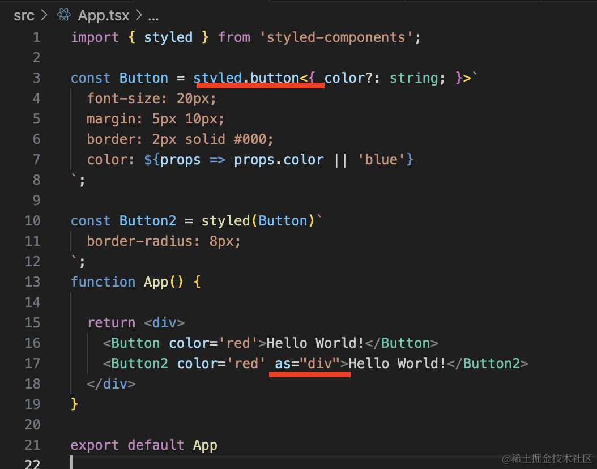Click the chevron after src in the breadcrumb
The image size is (597, 469).
pyautogui.click(x=44, y=15)
